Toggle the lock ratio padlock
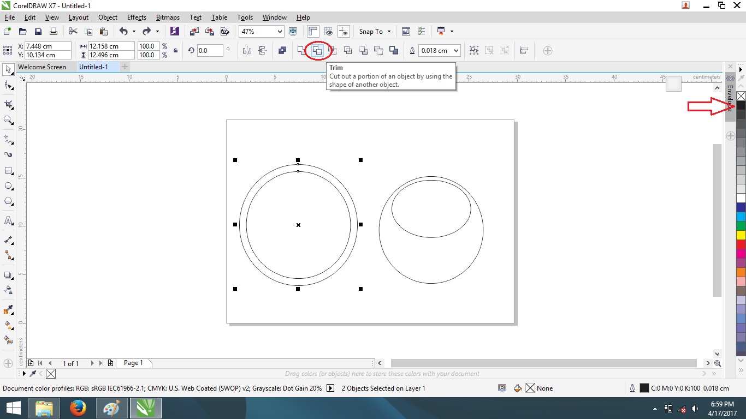Viewport: 746px width, 419px height. pos(175,51)
